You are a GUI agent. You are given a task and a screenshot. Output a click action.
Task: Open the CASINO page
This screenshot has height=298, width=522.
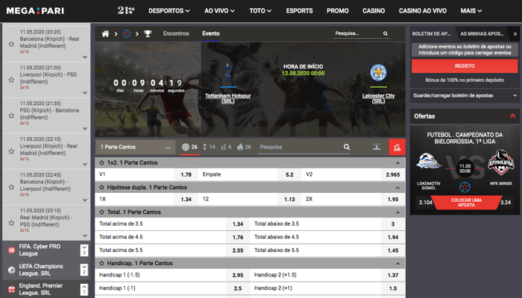pos(374,11)
